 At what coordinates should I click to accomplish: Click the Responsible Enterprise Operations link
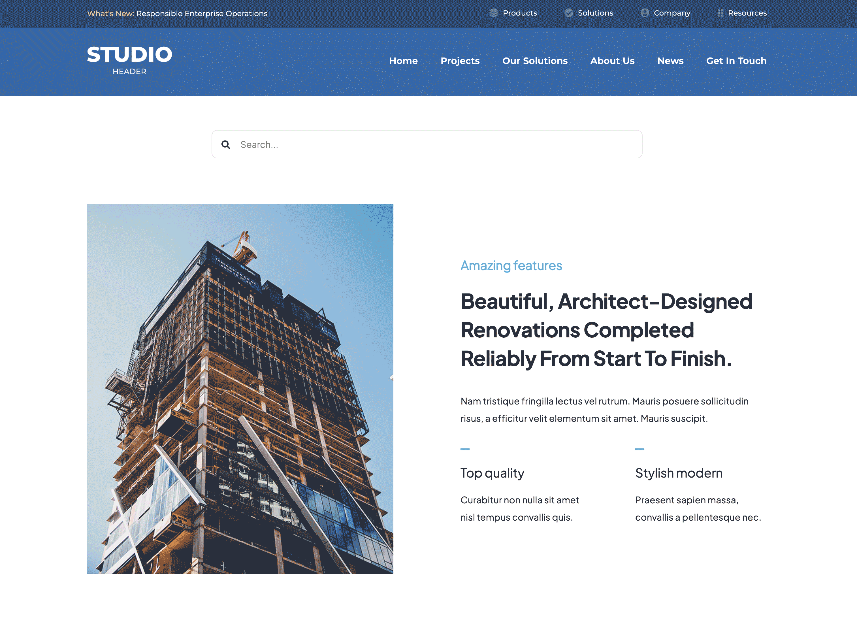202,13
